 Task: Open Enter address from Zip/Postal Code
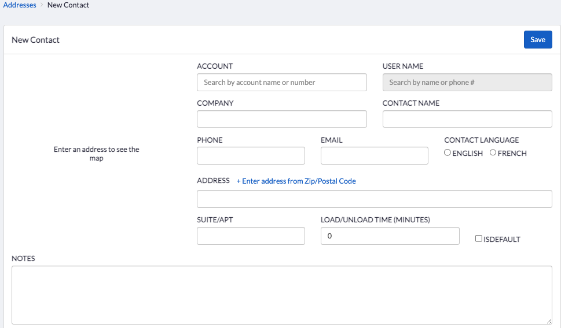[x=296, y=181]
